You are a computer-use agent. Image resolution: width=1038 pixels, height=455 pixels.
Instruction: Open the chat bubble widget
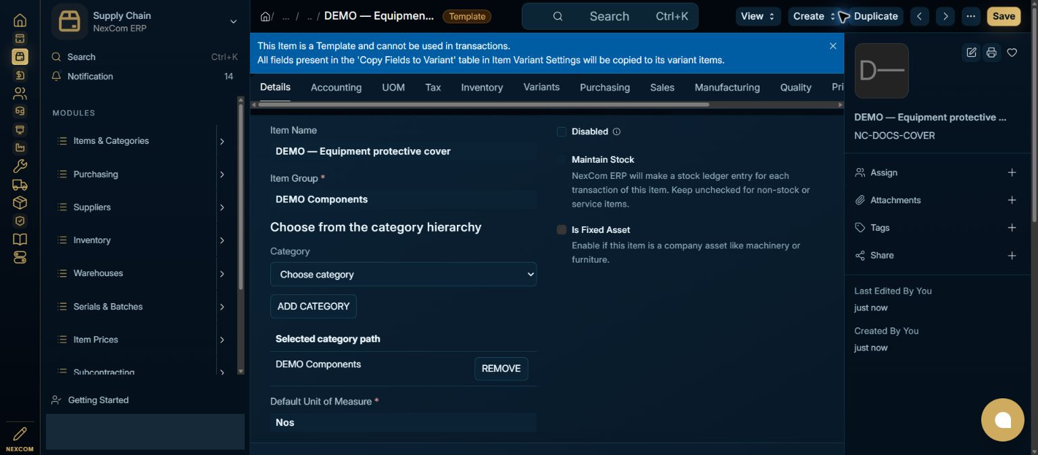pos(1003,420)
